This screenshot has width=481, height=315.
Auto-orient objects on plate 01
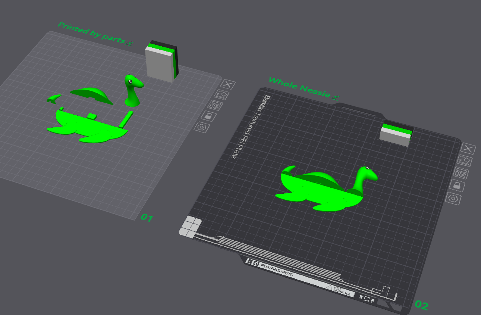(x=221, y=95)
